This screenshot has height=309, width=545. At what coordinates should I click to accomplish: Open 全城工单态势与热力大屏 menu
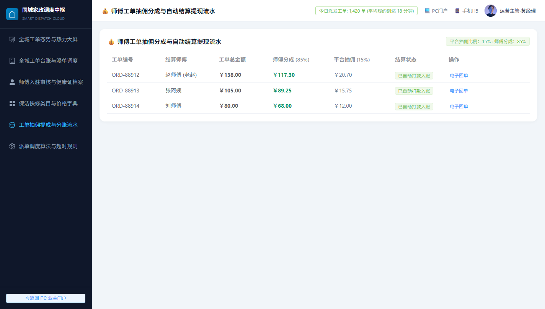tap(46, 39)
